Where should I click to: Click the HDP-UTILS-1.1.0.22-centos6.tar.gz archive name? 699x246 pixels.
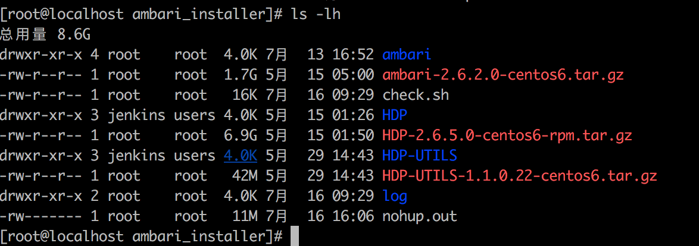(519, 176)
